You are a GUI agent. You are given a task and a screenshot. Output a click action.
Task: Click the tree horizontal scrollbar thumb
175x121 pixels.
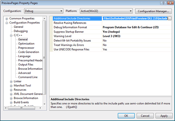22,108
